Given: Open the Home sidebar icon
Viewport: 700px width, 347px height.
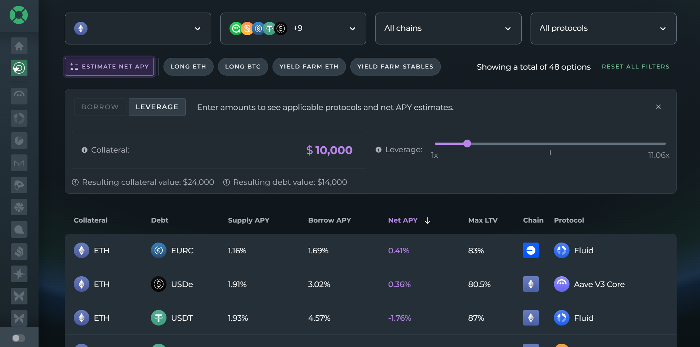Looking at the screenshot, I should (19, 46).
